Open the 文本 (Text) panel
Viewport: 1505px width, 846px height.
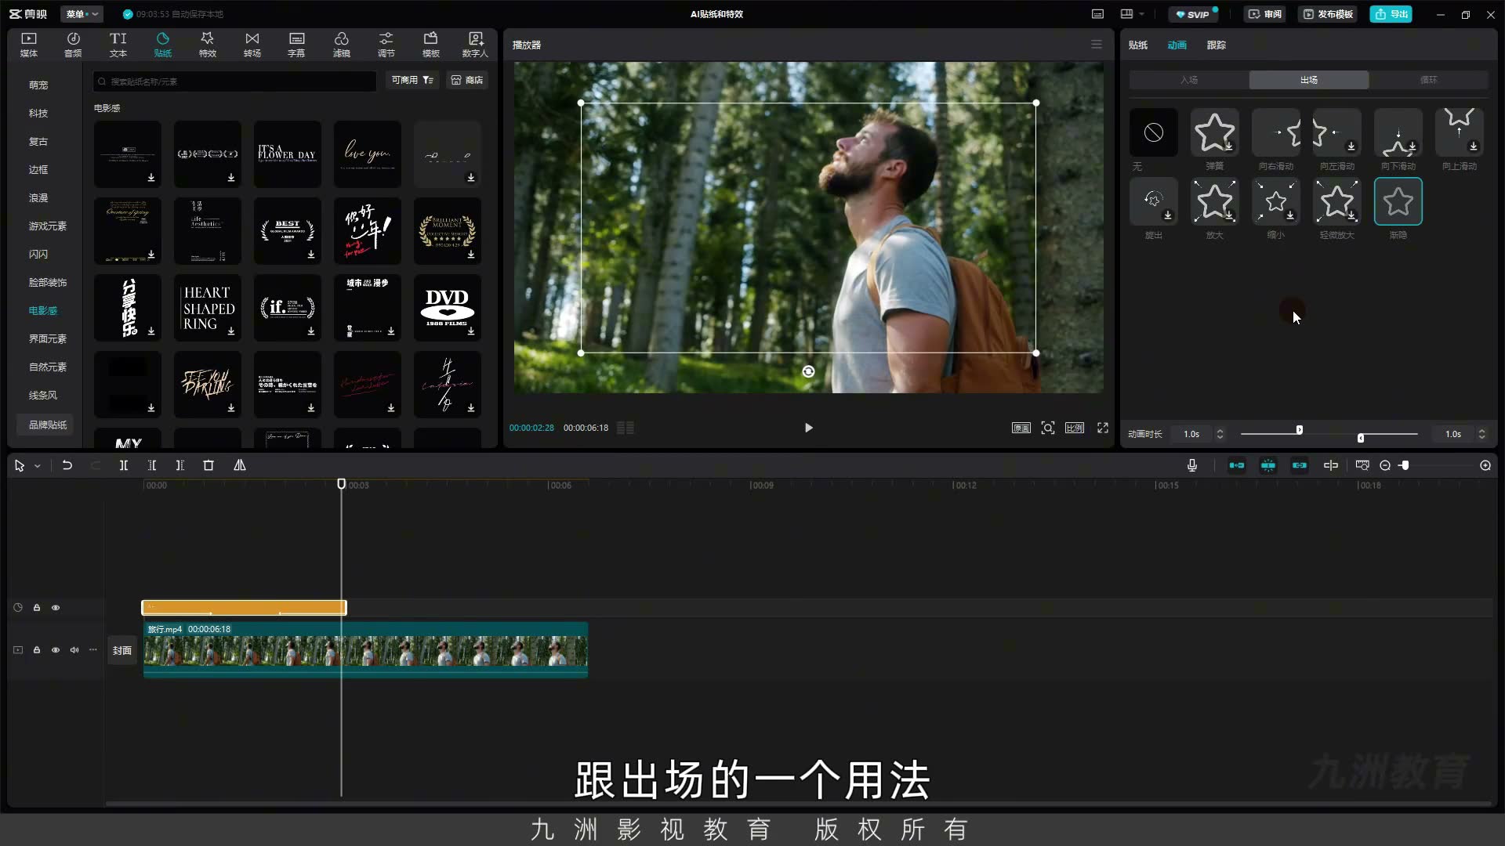(118, 45)
